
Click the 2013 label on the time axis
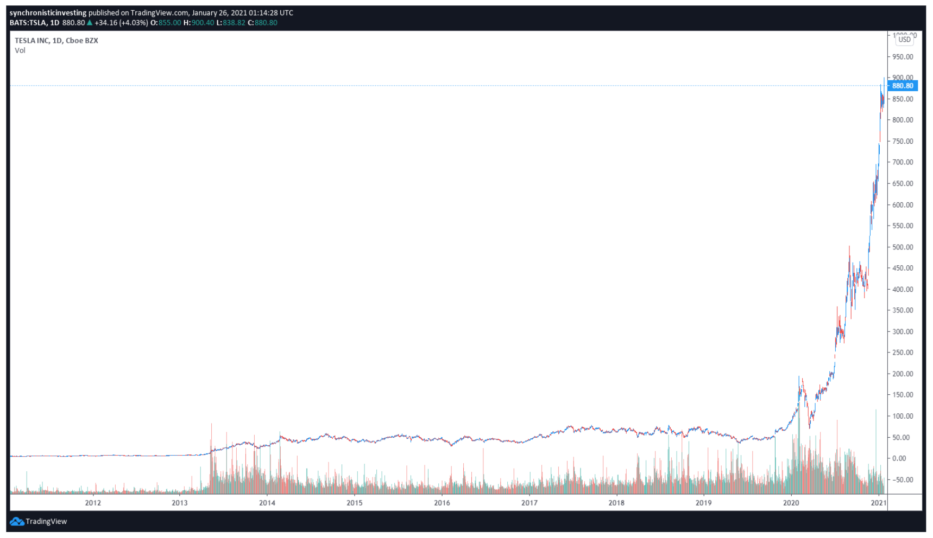point(180,503)
